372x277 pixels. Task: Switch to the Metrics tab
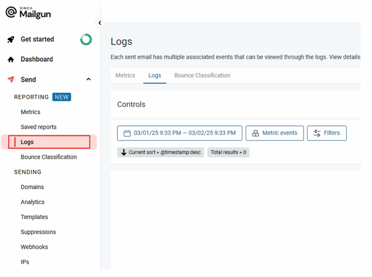[x=125, y=75]
